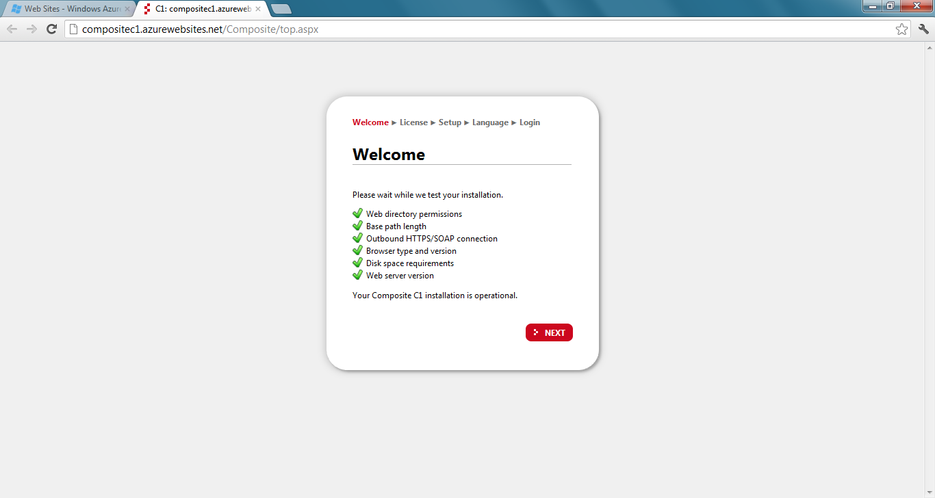Bookmark this page with the star icon
935x498 pixels.
point(901,29)
